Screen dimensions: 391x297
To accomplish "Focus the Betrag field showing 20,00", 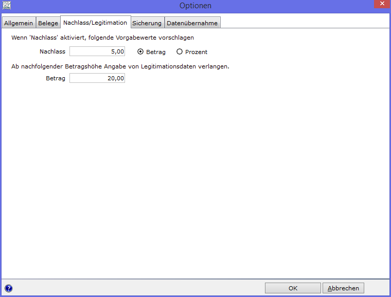I will (x=97, y=78).
